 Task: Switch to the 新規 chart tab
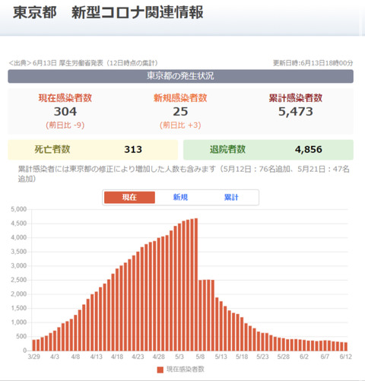(180, 197)
